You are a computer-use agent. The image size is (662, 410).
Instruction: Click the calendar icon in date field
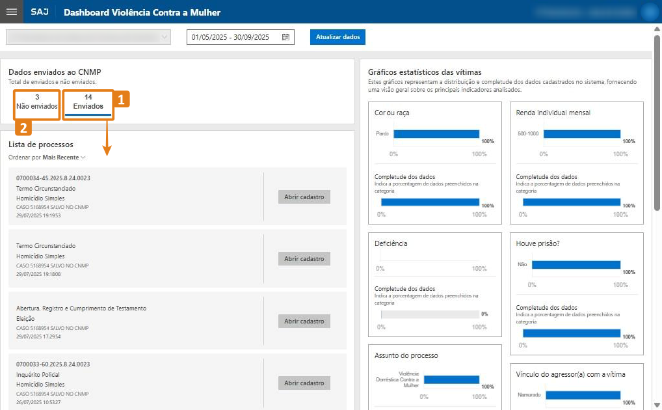click(x=285, y=37)
